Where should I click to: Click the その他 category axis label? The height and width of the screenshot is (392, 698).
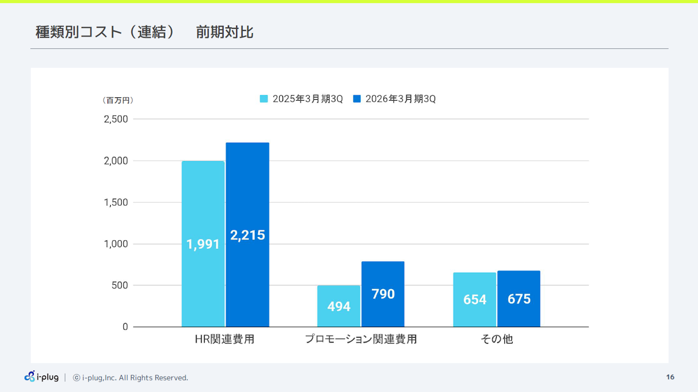coord(497,339)
